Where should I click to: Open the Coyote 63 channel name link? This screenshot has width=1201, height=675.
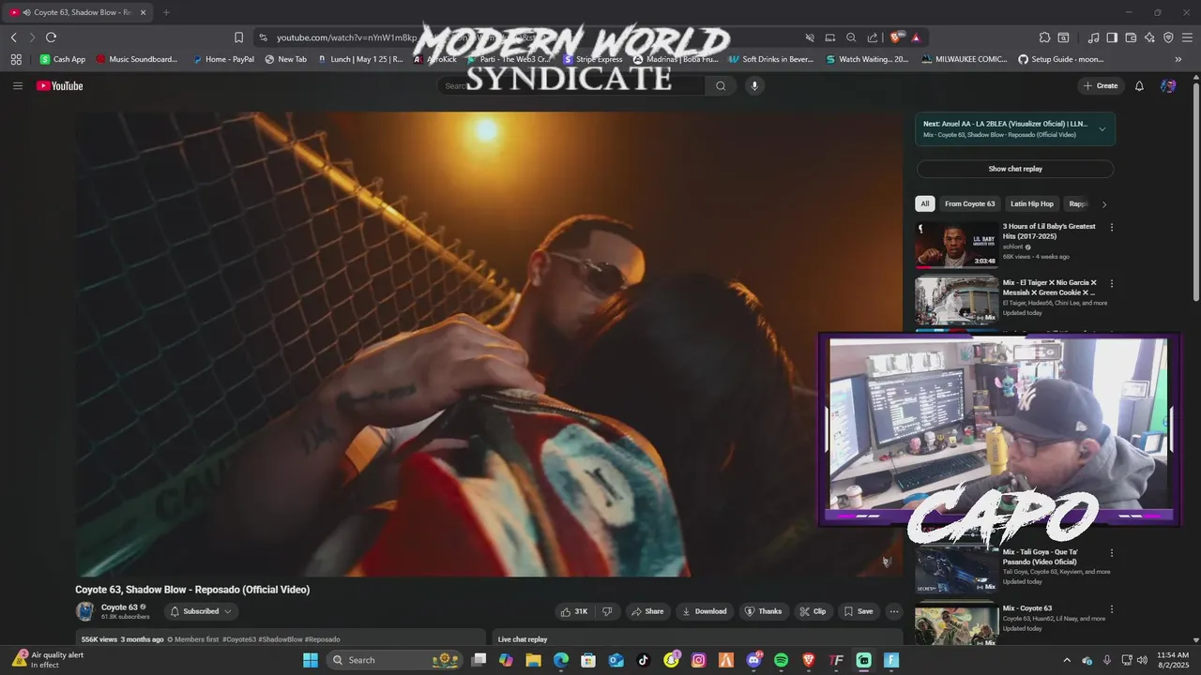pos(119,607)
